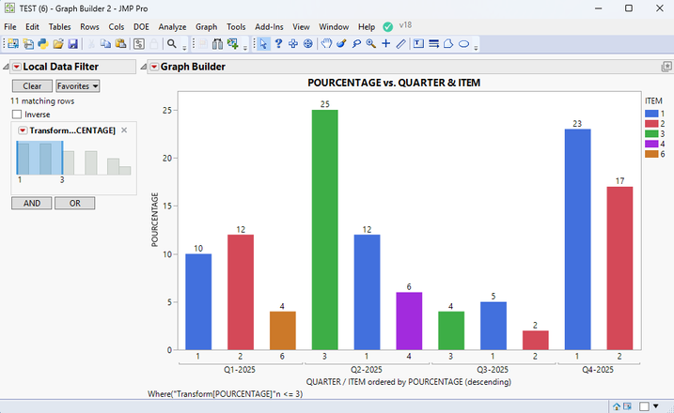Click the new script window icon
This screenshot has width=674, height=413.
[x=28, y=44]
